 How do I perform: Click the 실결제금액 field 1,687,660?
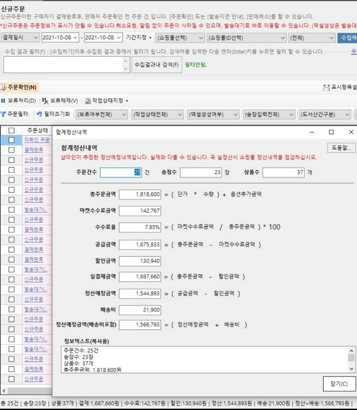(140, 277)
